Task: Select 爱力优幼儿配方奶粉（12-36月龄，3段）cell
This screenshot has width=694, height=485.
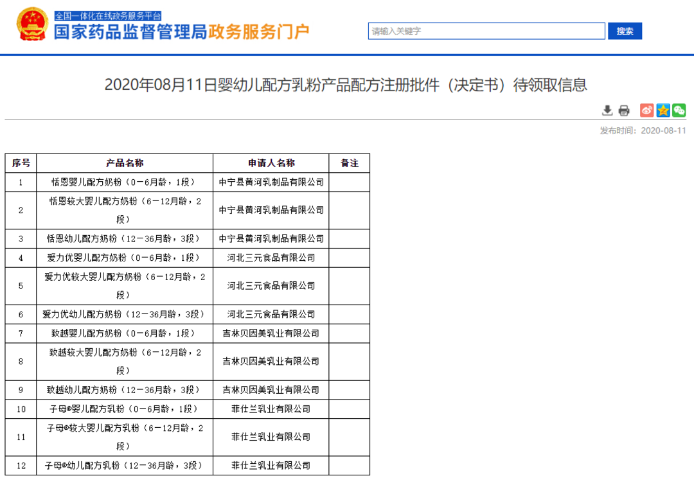Action: coord(125,315)
